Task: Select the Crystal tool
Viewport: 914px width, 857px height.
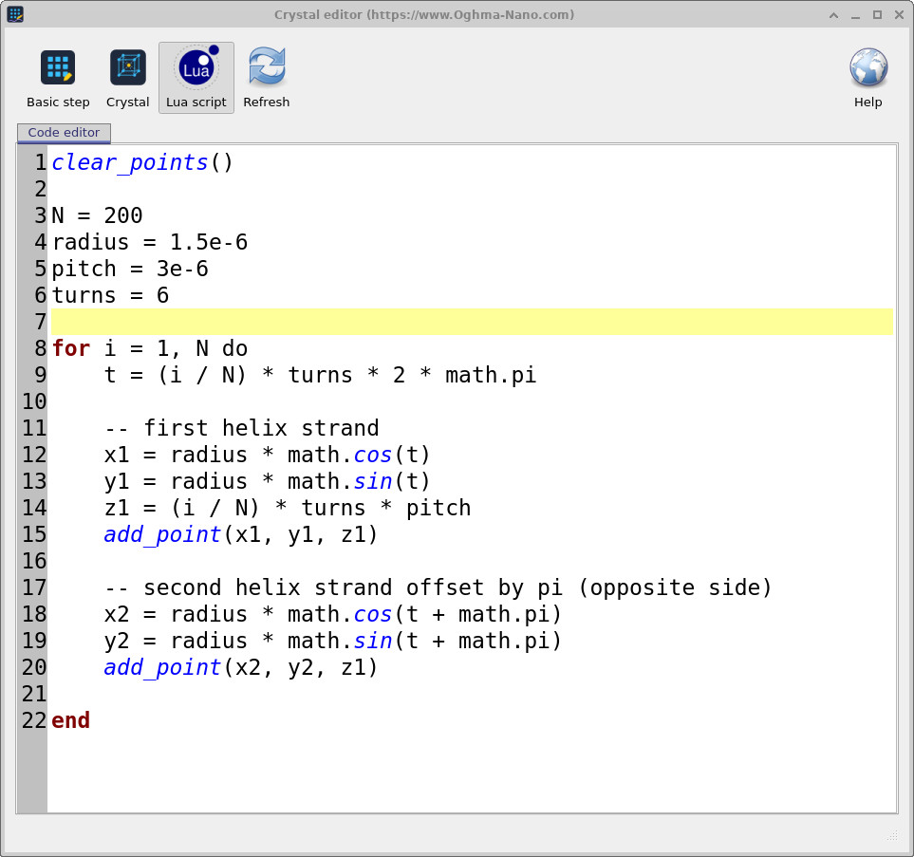Action: click(128, 78)
